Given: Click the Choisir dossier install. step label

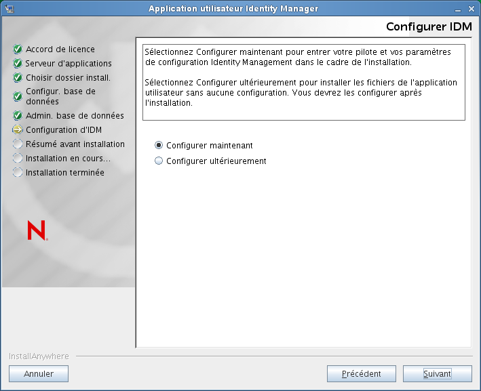Looking at the screenshot, I should [68, 77].
